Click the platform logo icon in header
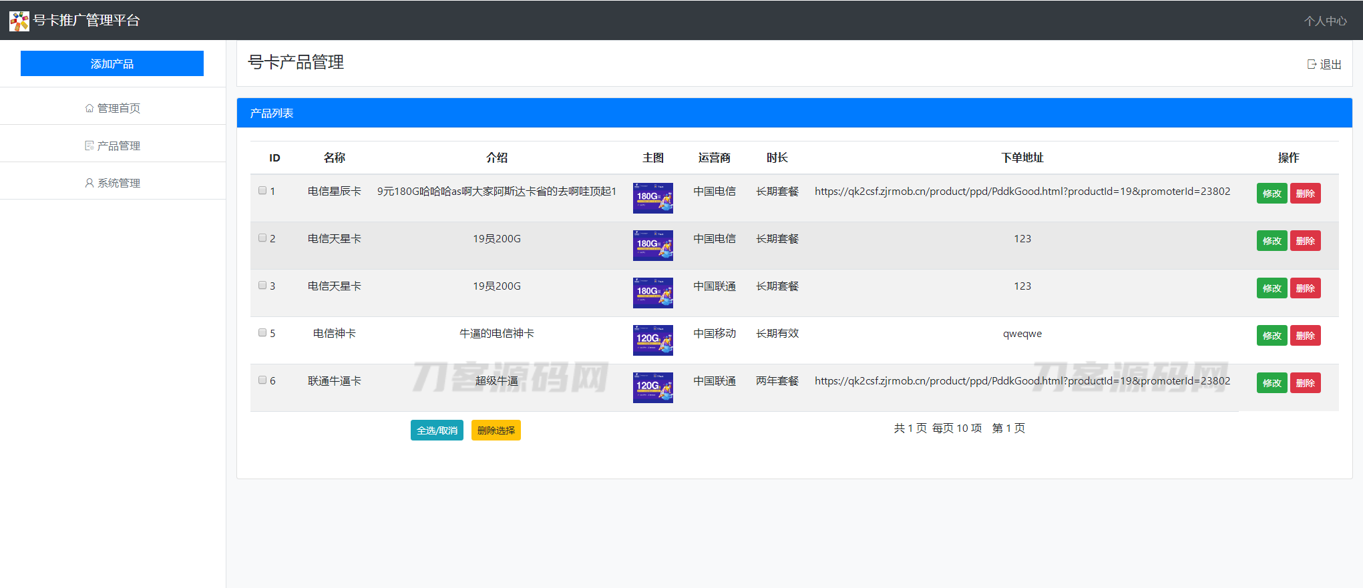 [19, 21]
